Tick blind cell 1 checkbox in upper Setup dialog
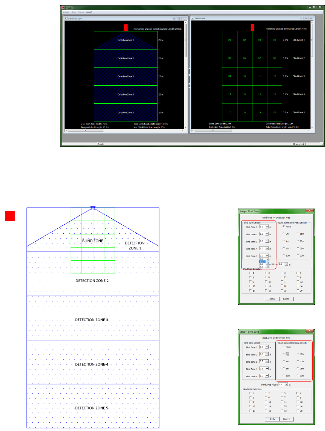 click(250, 273)
